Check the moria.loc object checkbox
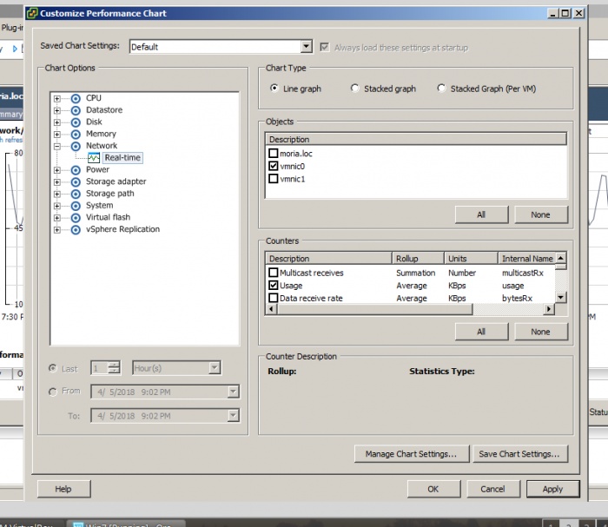Image resolution: width=608 pixels, height=527 pixels. [274, 153]
